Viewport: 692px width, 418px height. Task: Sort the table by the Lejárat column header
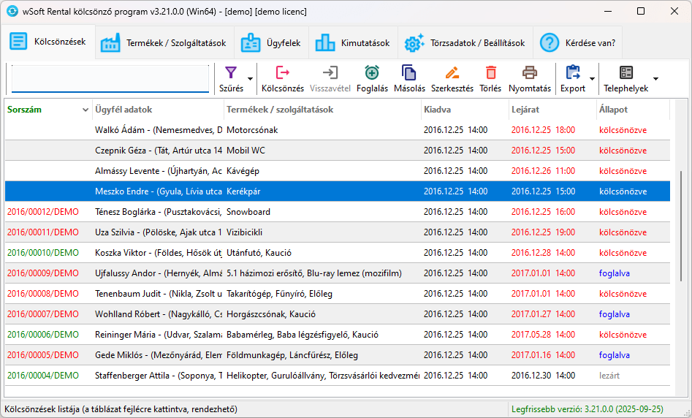(552, 110)
